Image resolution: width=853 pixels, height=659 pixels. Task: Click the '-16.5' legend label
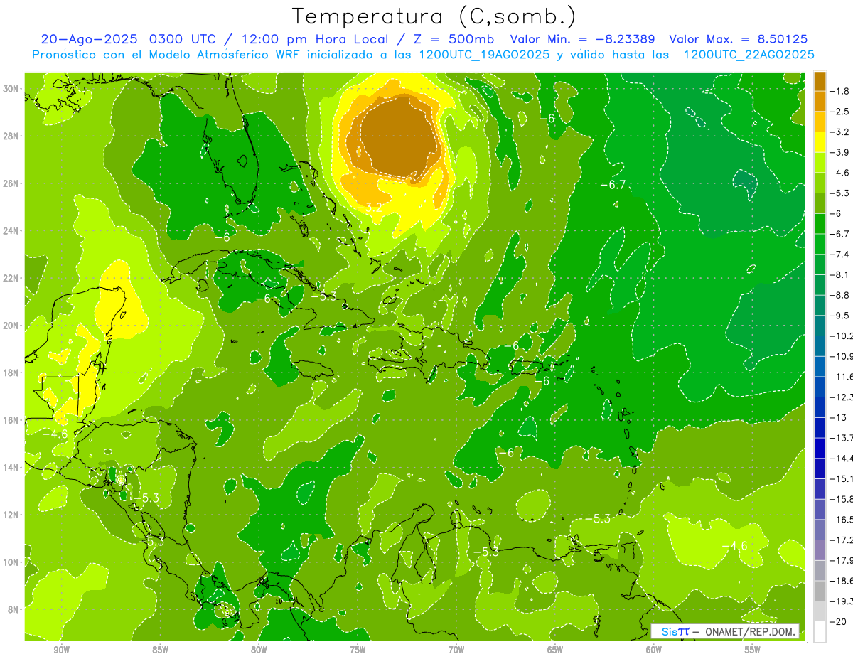click(x=842, y=520)
